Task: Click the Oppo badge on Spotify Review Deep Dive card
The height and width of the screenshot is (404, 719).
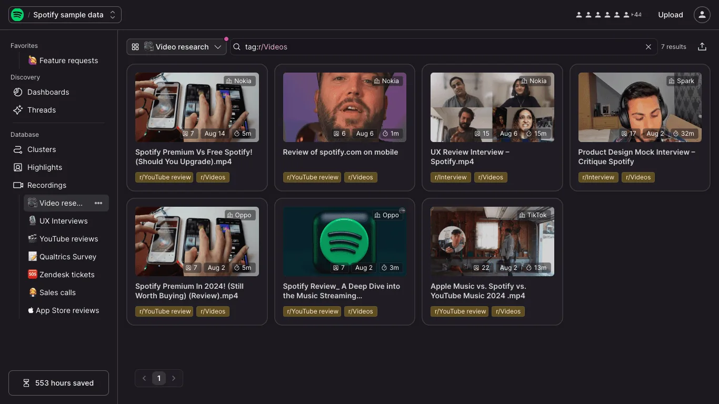Action: tap(386, 215)
